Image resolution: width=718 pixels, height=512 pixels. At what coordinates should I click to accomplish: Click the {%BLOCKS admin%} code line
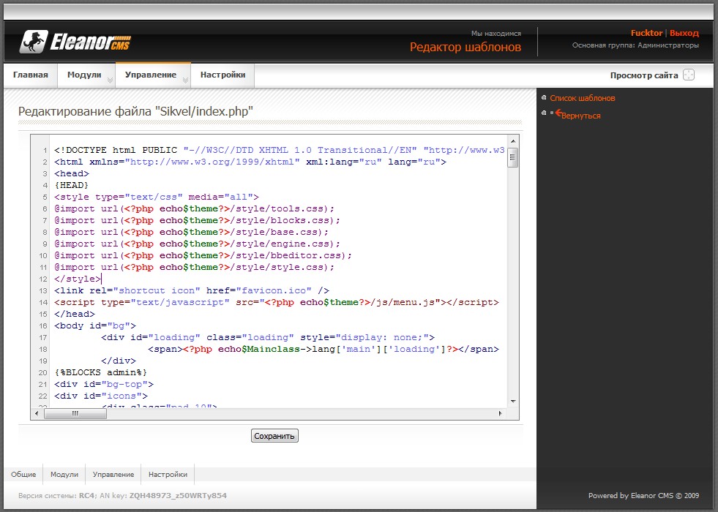coord(100,372)
